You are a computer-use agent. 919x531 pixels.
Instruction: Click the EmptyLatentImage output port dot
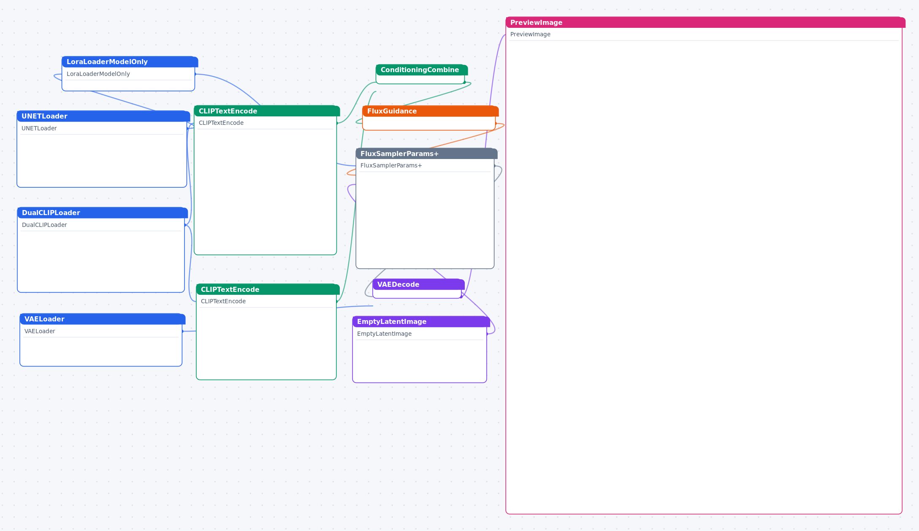coord(487,334)
